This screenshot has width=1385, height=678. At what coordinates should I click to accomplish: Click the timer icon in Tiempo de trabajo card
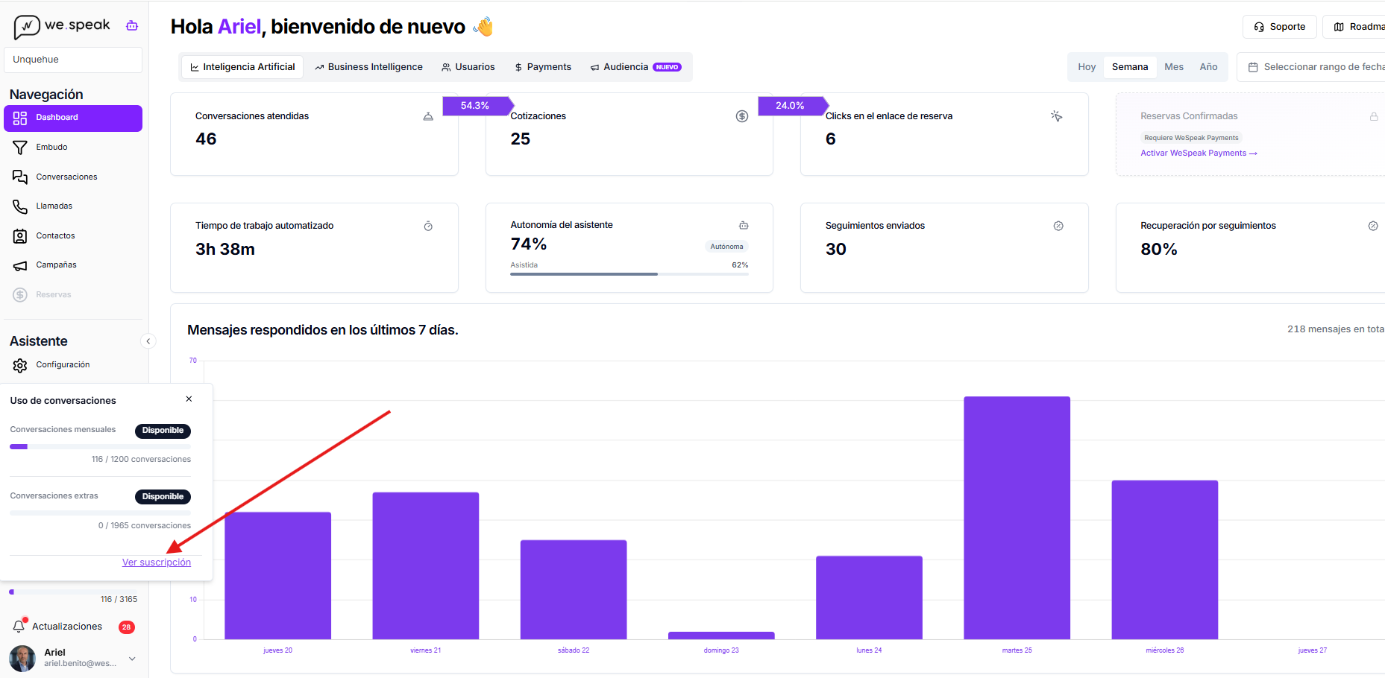pyautogui.click(x=428, y=226)
